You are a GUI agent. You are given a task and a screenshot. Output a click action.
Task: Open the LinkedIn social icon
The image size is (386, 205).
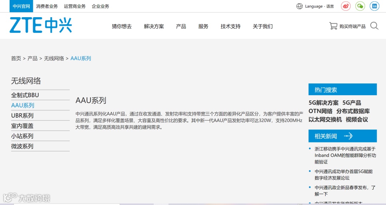(x=375, y=6)
